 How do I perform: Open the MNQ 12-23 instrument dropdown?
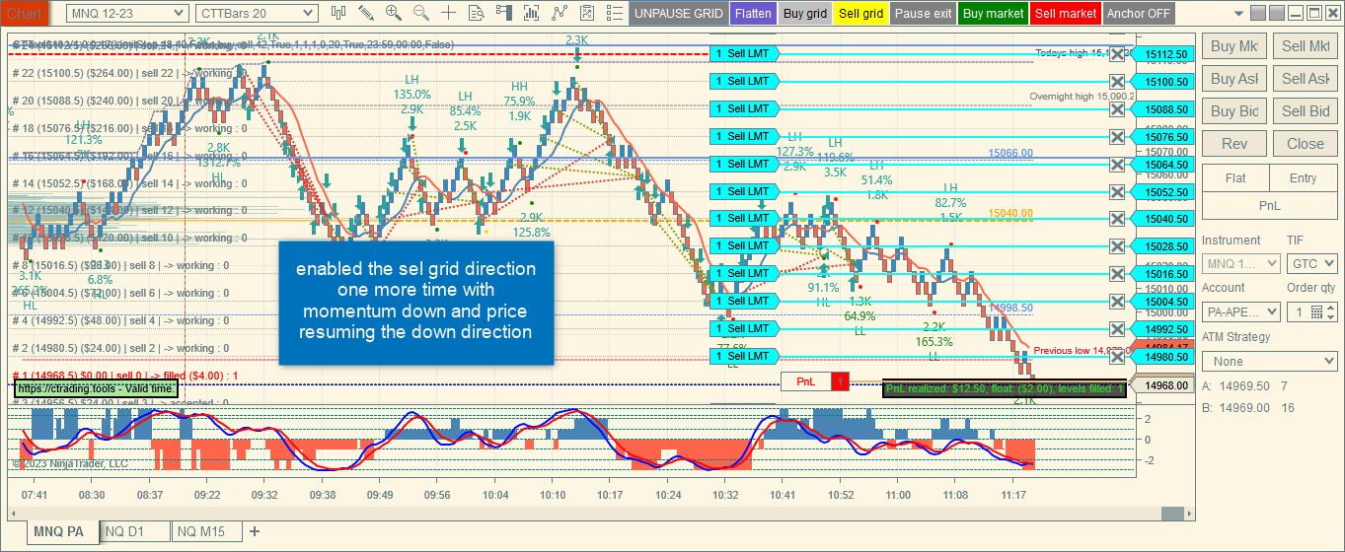tap(127, 13)
